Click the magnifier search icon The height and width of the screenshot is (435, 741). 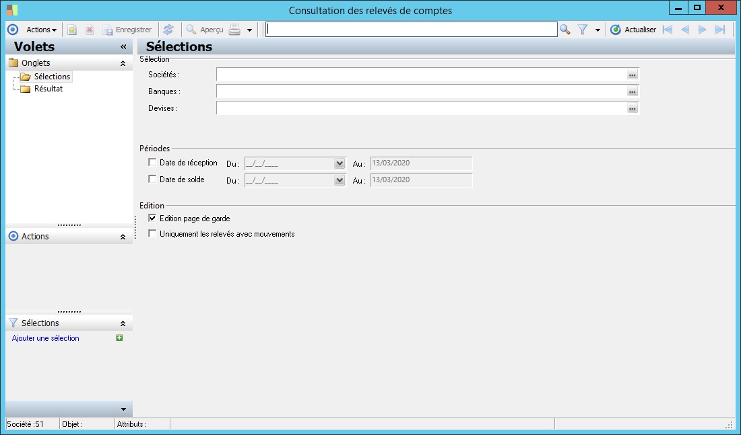[x=565, y=30]
